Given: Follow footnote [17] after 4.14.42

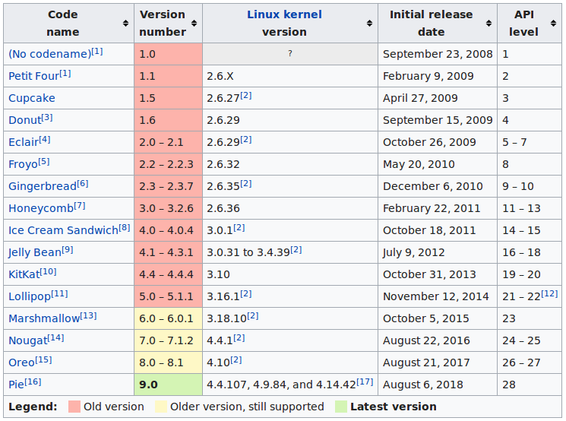Looking at the screenshot, I should (x=365, y=382).
